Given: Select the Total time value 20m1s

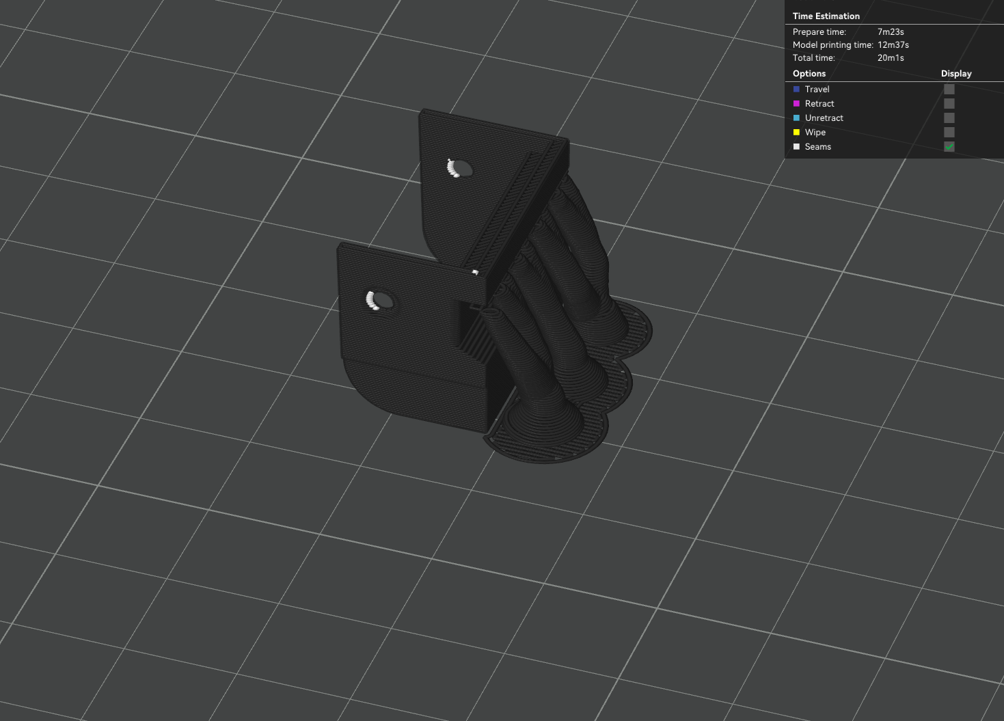Looking at the screenshot, I should (891, 57).
